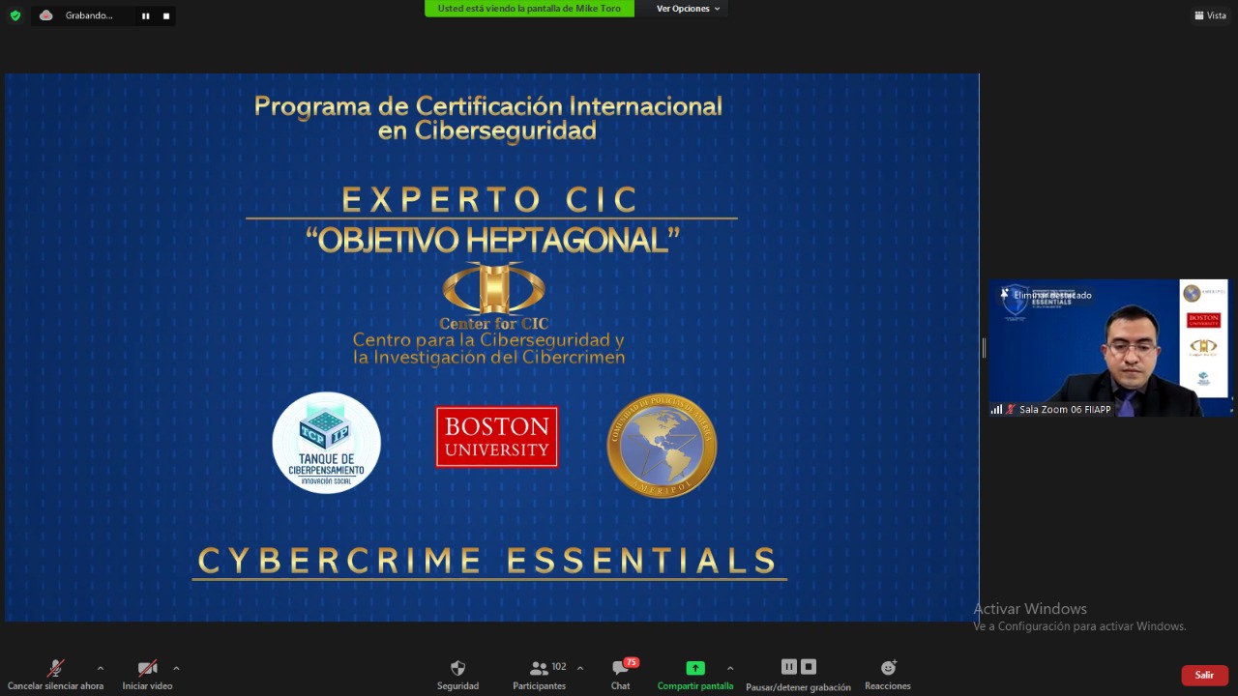Click the panel divider handle beside the shared screen
The width and height of the screenshot is (1238, 696).
pos(984,348)
